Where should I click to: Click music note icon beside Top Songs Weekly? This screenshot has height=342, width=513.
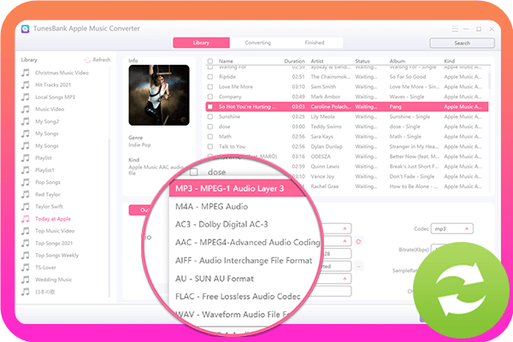point(25,256)
